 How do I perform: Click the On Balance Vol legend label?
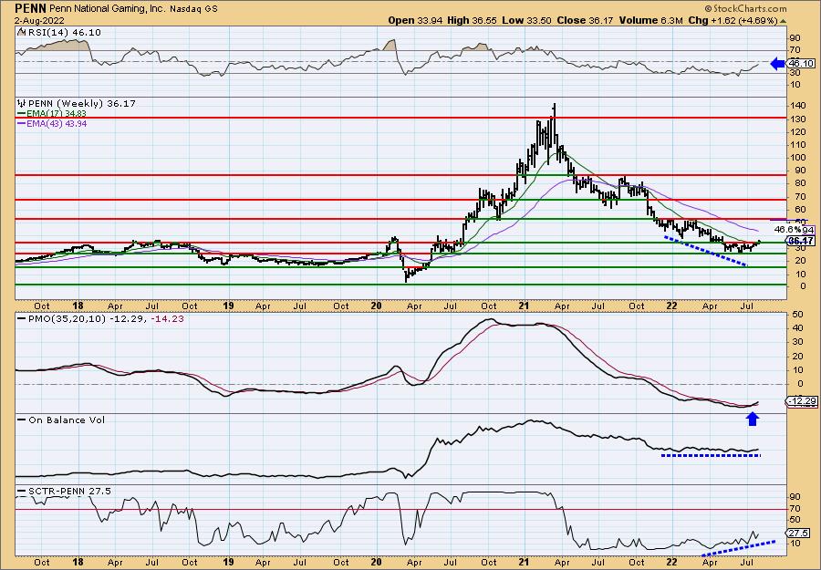coord(67,420)
